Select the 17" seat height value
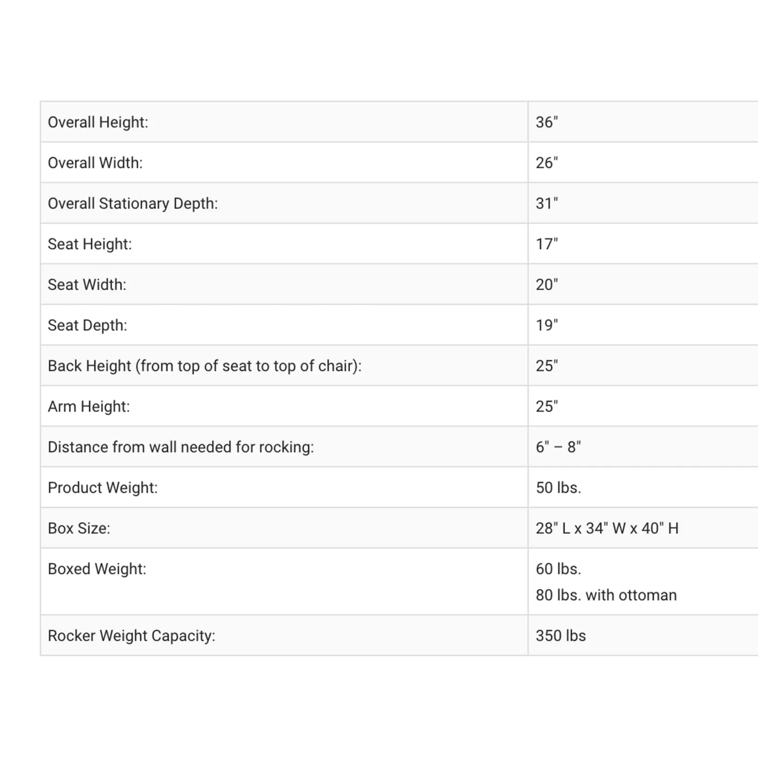The image size is (758, 758). pyautogui.click(x=546, y=244)
